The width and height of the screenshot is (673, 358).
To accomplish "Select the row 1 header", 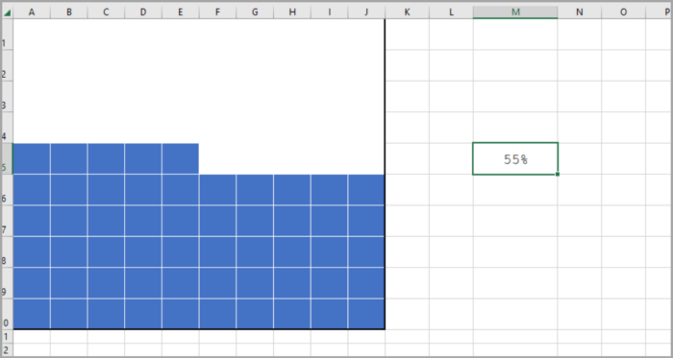I will click(x=7, y=35).
